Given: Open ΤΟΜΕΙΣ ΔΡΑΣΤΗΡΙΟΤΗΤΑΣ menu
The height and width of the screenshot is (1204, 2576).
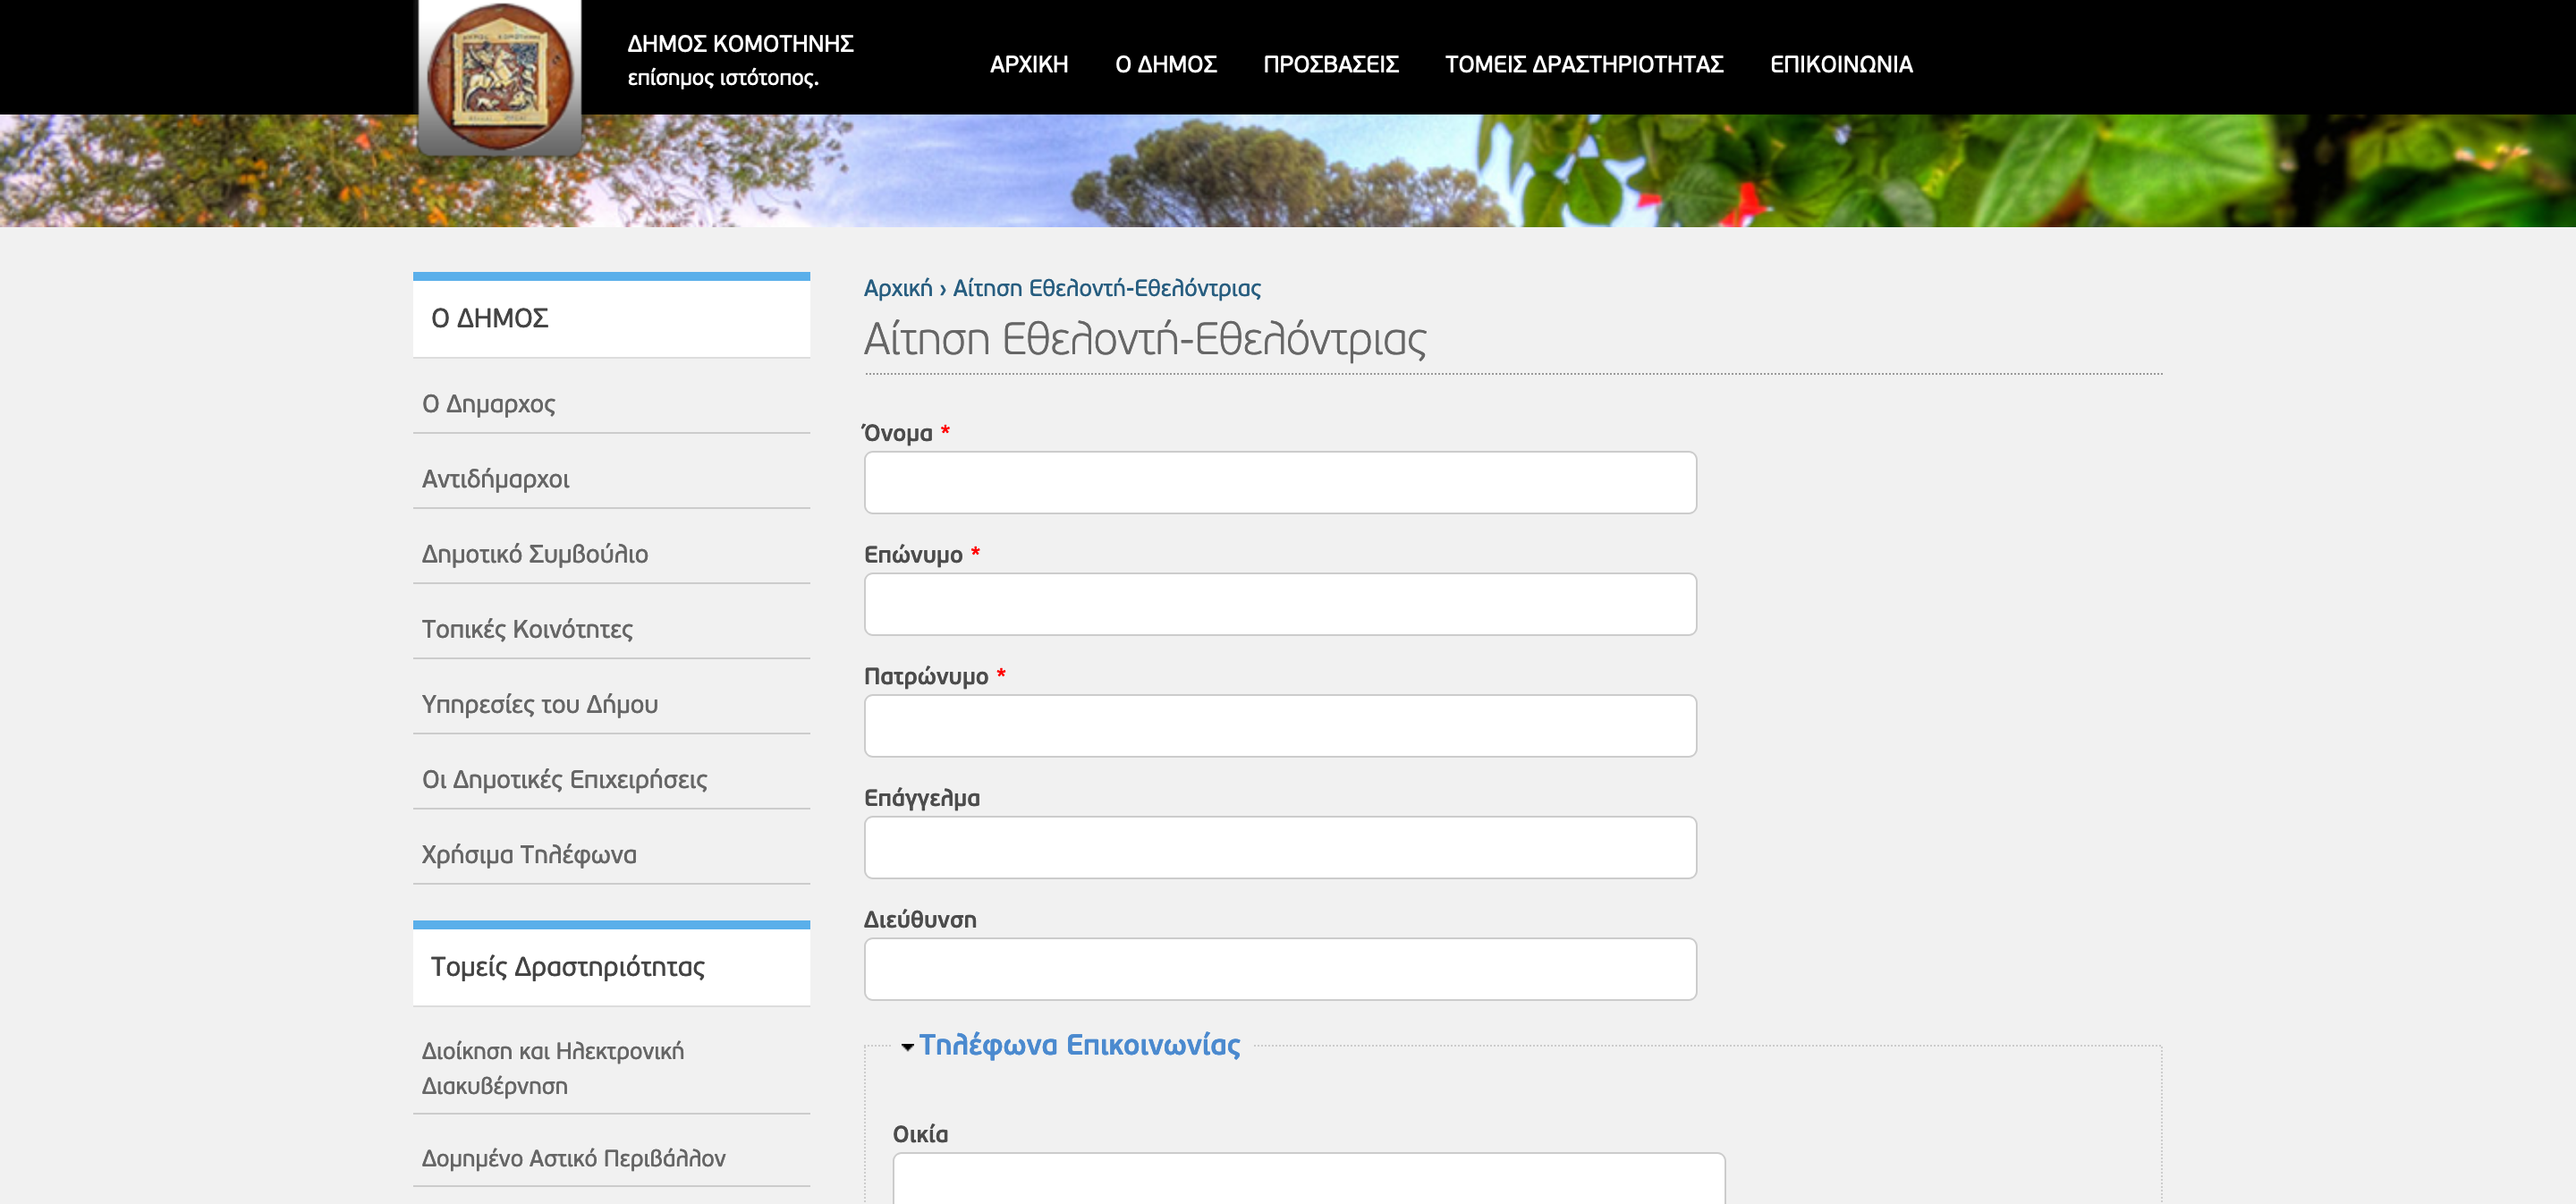Looking at the screenshot, I should pyautogui.click(x=1583, y=64).
